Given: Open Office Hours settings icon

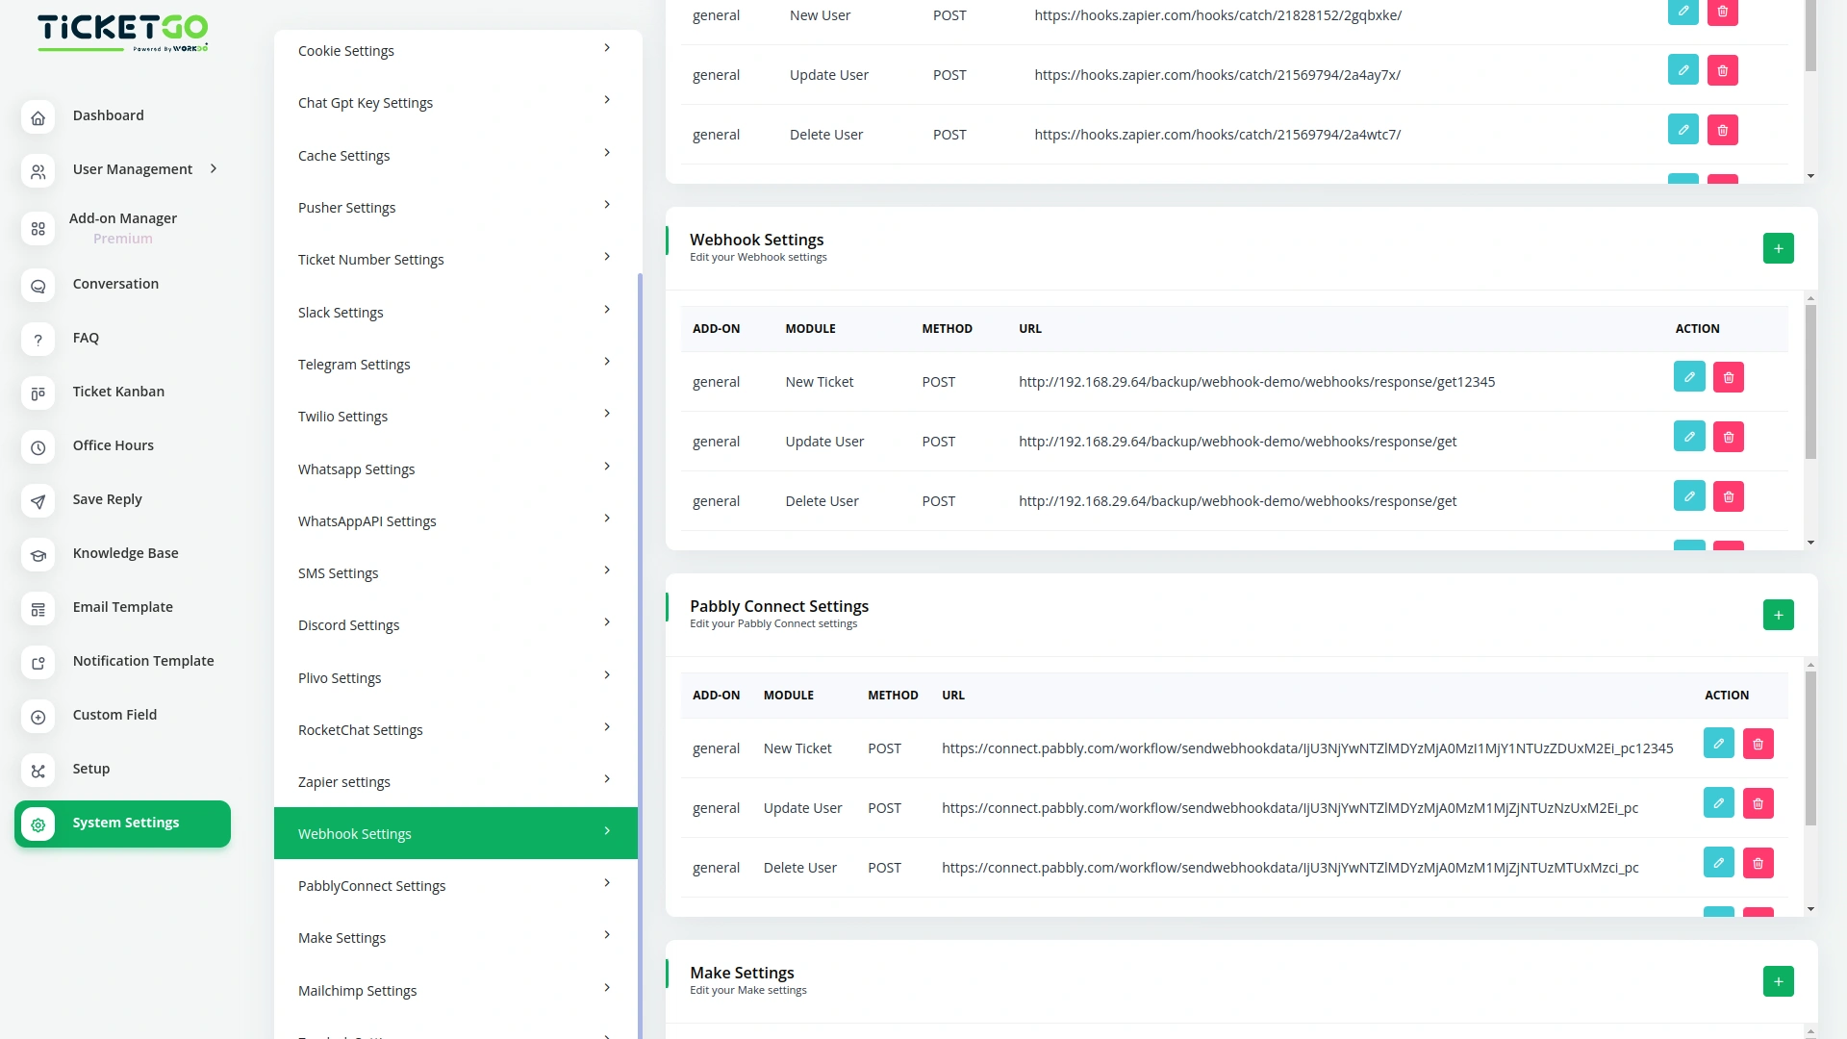Looking at the screenshot, I should 38,447.
